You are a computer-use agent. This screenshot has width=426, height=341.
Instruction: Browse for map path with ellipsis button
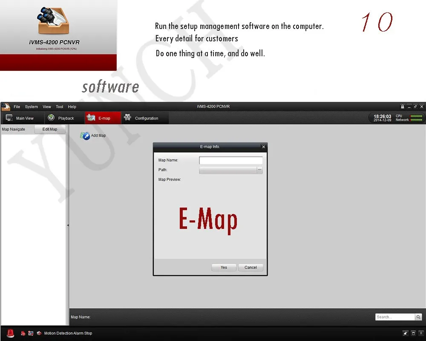(x=260, y=170)
